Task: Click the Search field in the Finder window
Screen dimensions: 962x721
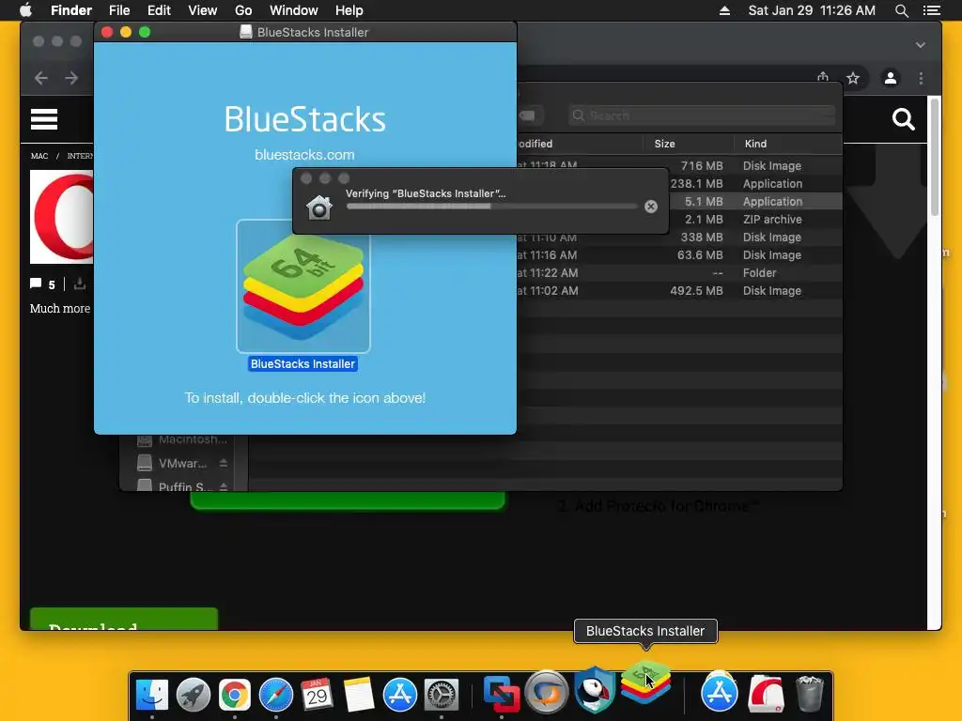Action: tap(702, 115)
